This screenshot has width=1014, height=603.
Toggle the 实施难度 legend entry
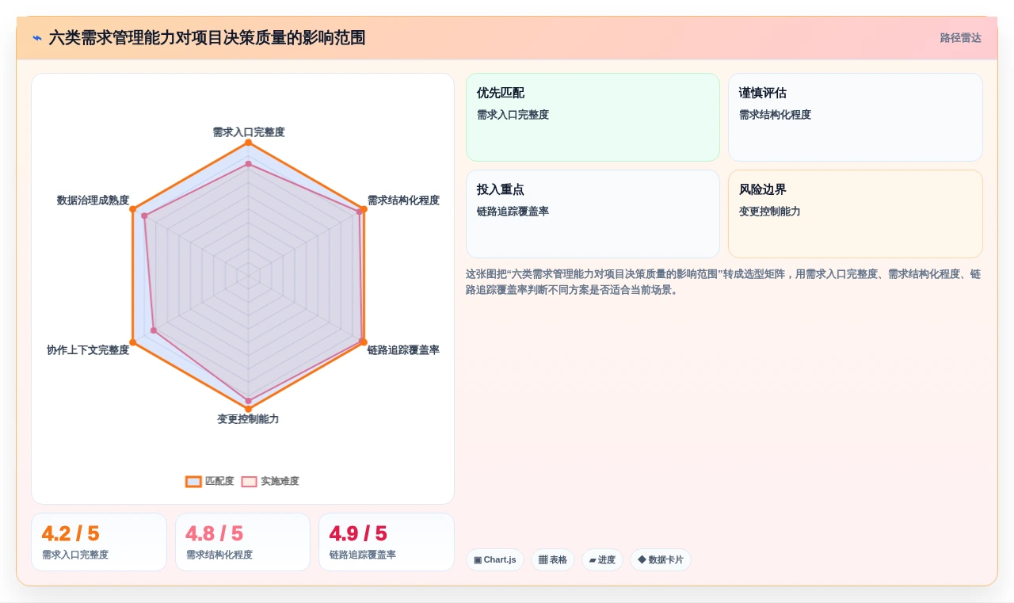click(x=270, y=481)
